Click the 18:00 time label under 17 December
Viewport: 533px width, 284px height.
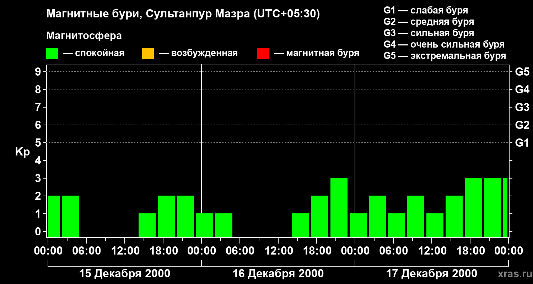470,251
